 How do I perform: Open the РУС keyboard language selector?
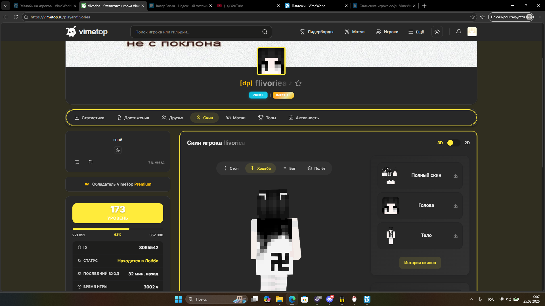491,299
